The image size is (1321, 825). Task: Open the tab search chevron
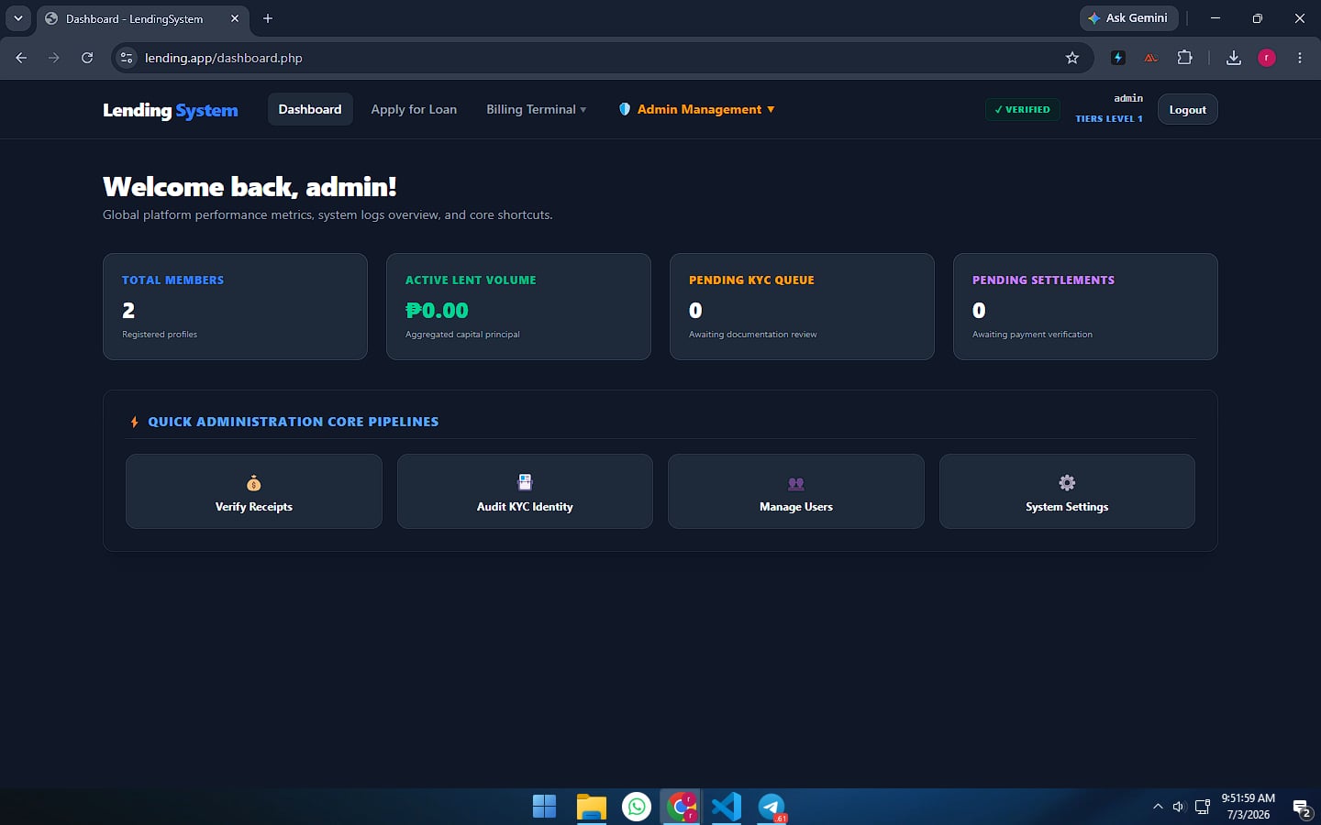tap(17, 18)
